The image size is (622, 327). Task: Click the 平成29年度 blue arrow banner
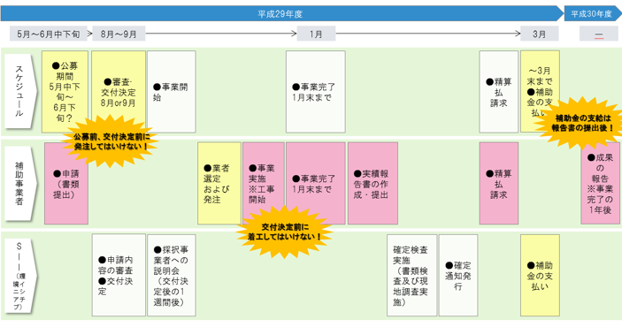click(282, 14)
